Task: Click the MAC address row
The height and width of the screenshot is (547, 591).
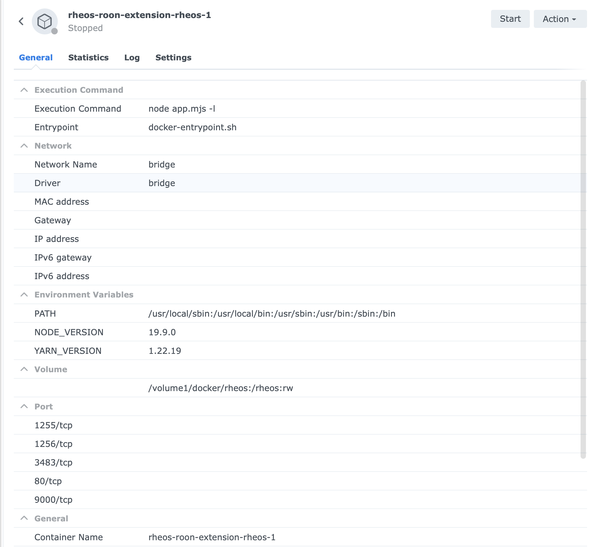Action: point(300,202)
